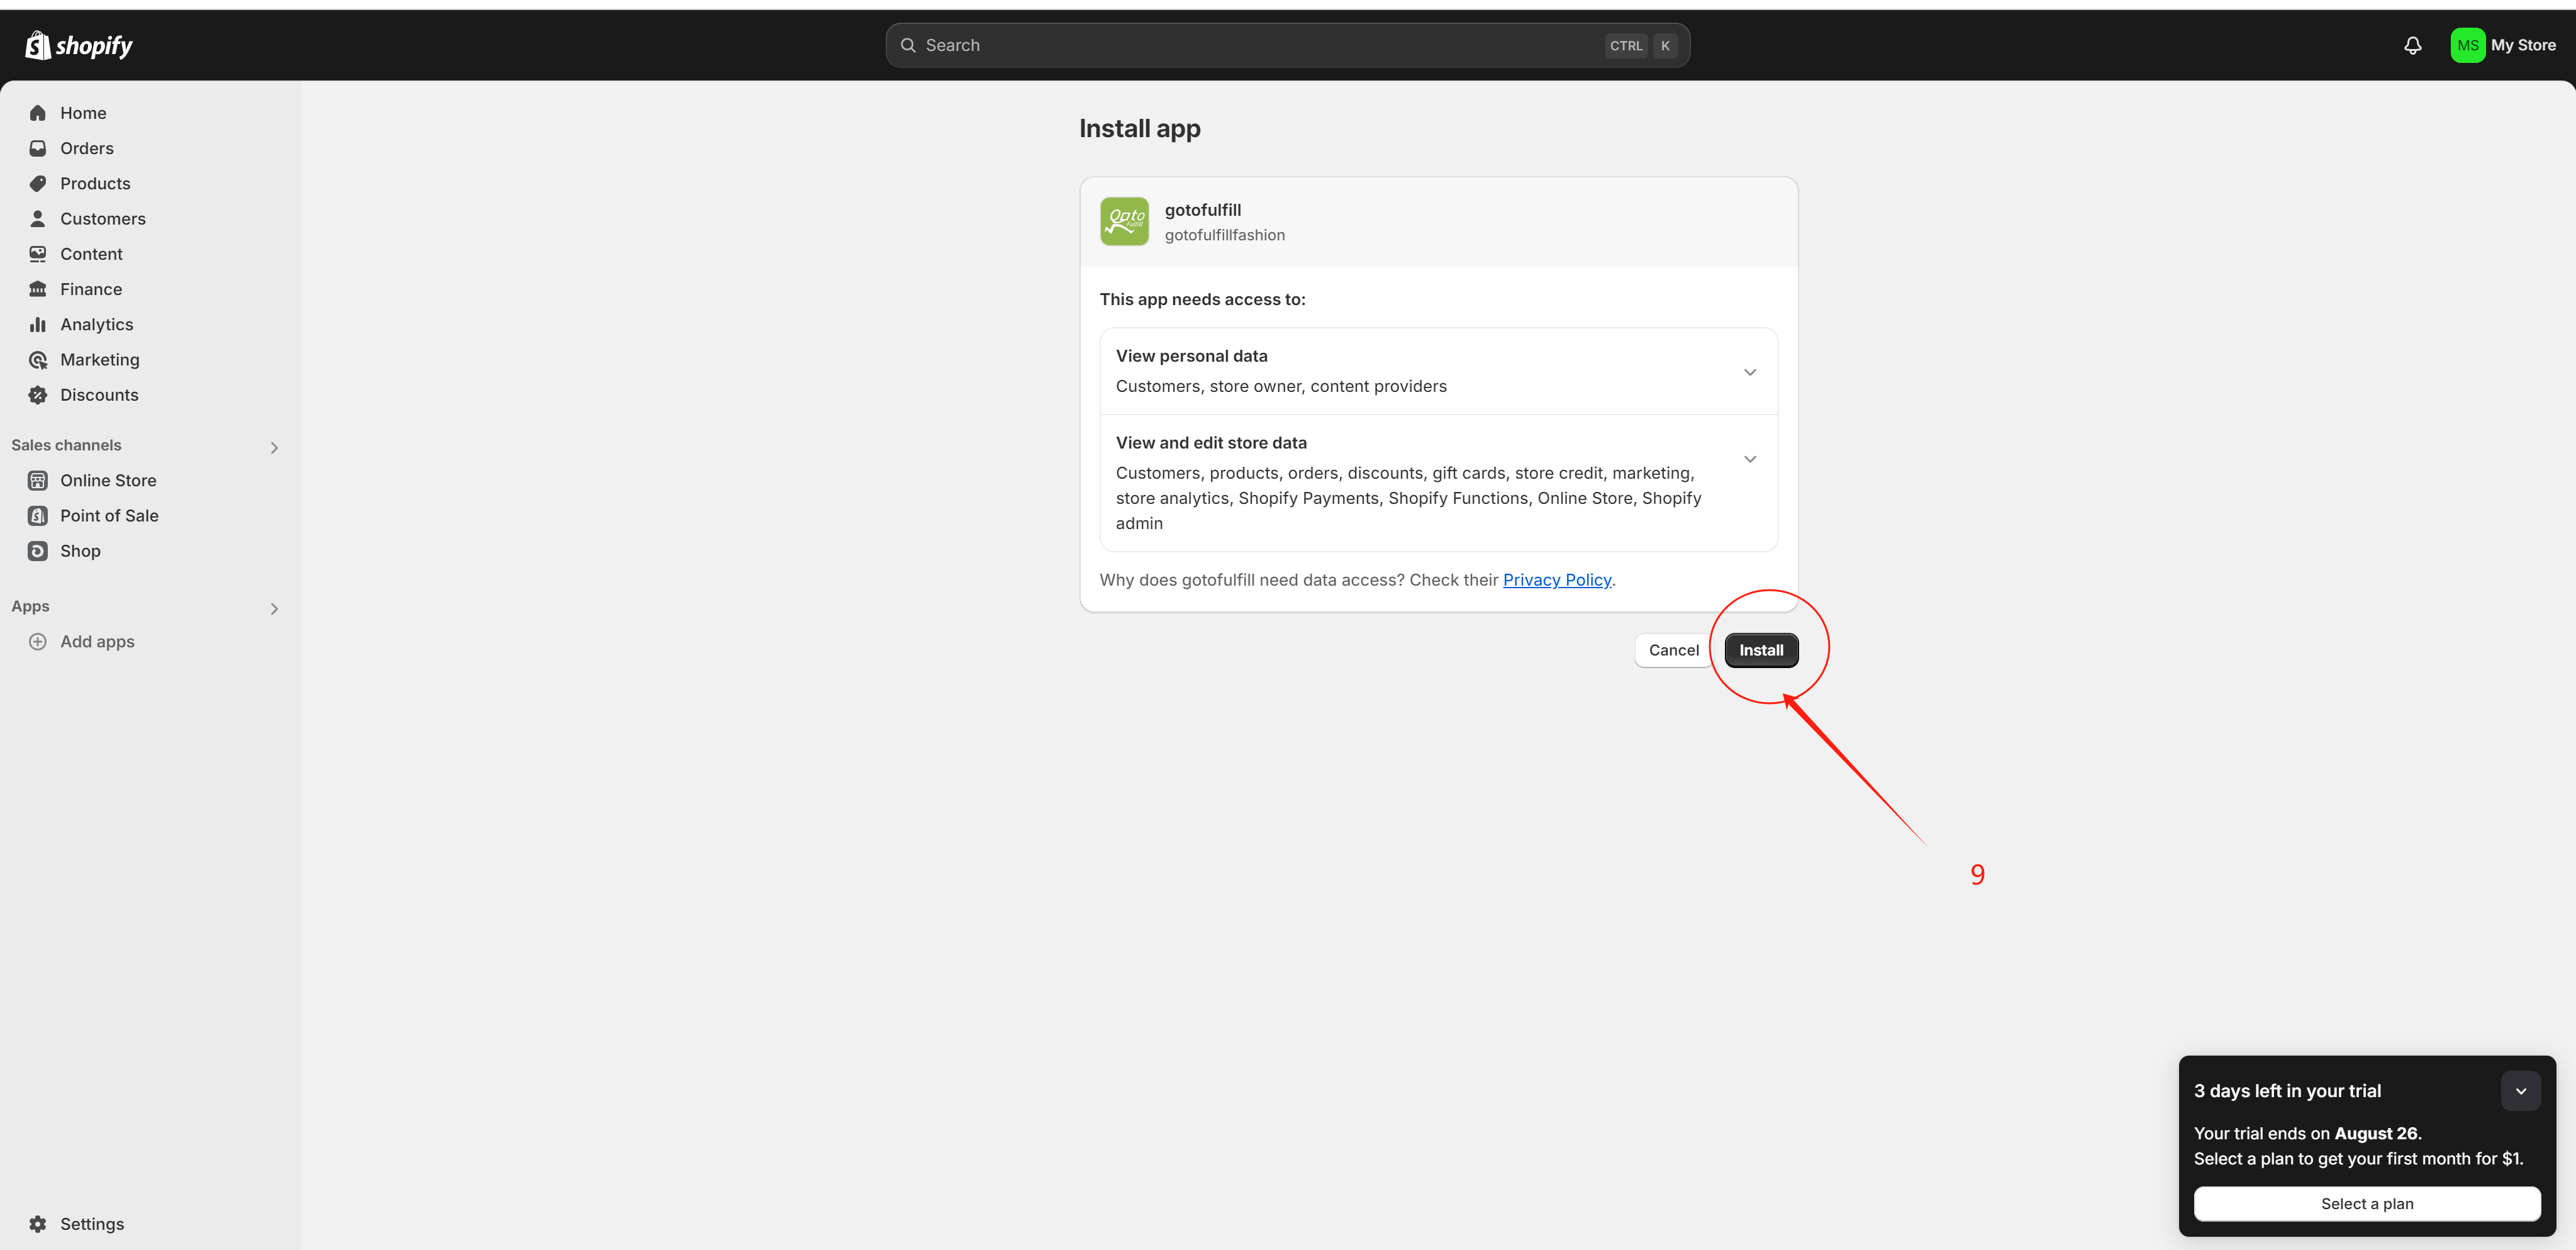Click the Apps heading
Screen dimensions: 2576x1250
(30, 606)
